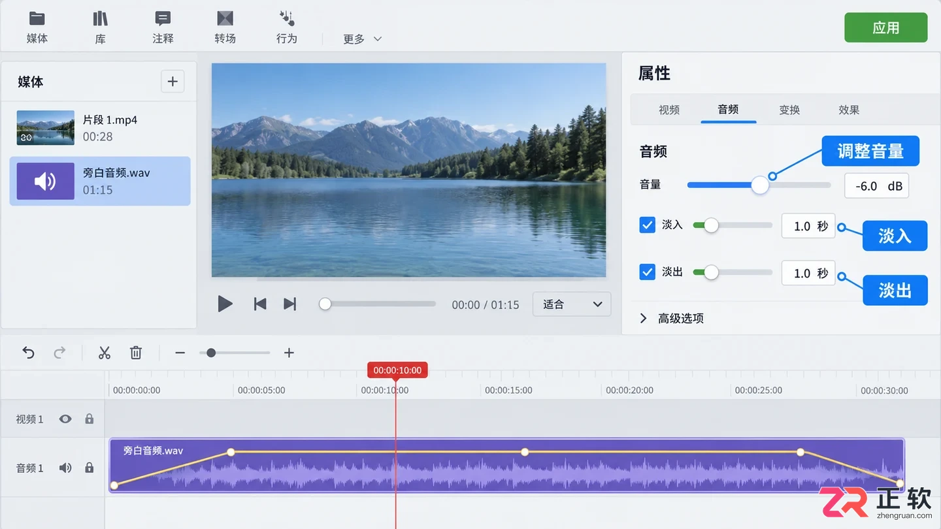This screenshot has width=941, height=529.
Task: Expand the 更多 dropdown menu
Action: pyautogui.click(x=362, y=39)
